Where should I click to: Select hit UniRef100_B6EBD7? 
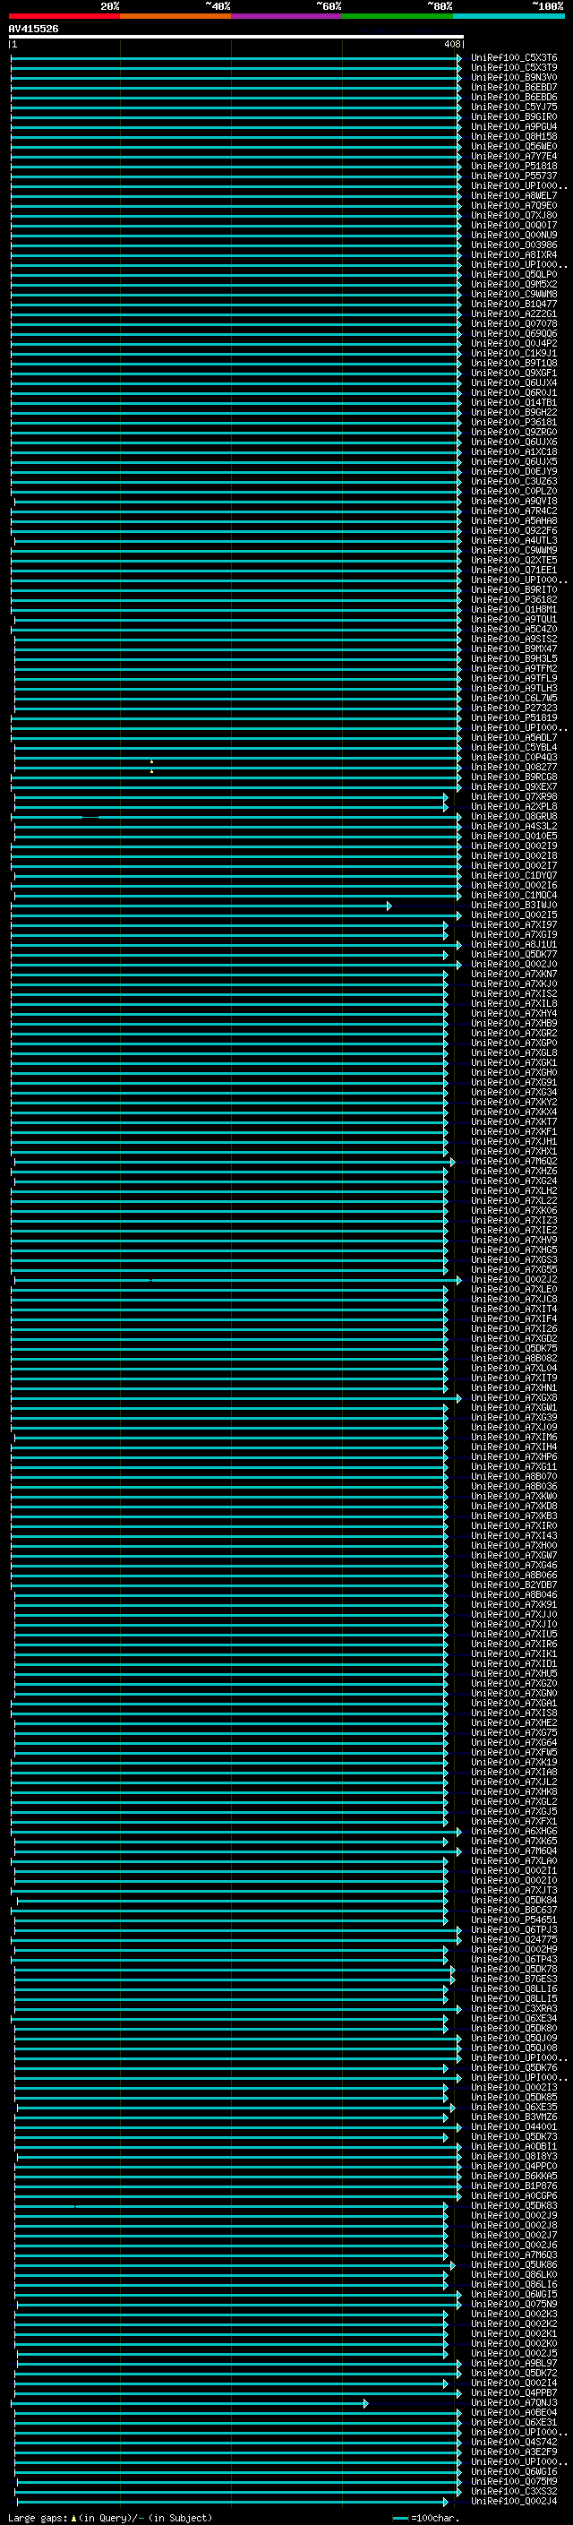[x=513, y=87]
